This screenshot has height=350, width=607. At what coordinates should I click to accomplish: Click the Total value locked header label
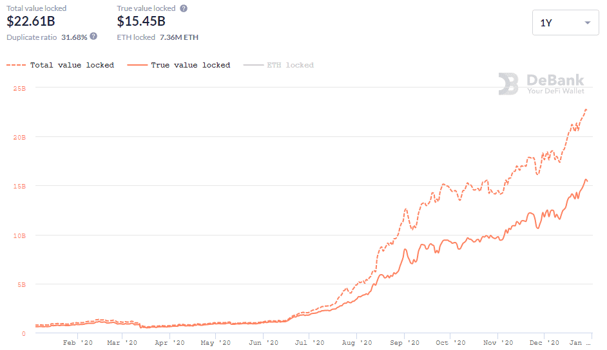pyautogui.click(x=36, y=8)
